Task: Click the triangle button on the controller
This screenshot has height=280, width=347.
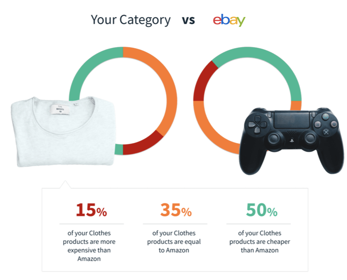Action: click(325, 116)
